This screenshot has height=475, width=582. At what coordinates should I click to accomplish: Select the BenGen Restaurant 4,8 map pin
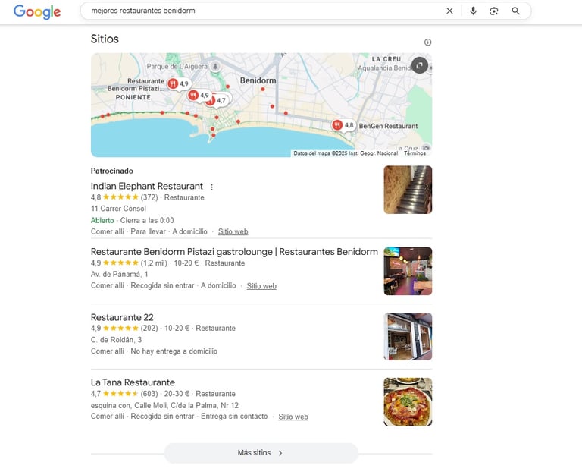pos(343,125)
